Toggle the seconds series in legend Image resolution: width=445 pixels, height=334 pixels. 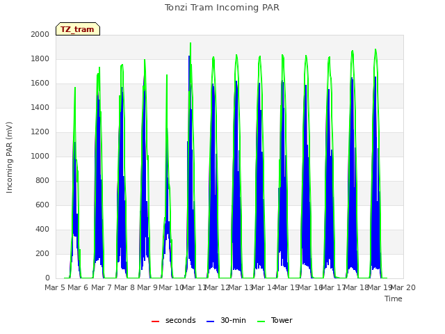click(x=173, y=320)
